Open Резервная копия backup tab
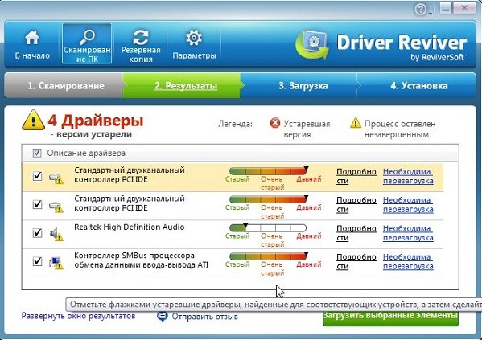 pyautogui.click(x=141, y=46)
